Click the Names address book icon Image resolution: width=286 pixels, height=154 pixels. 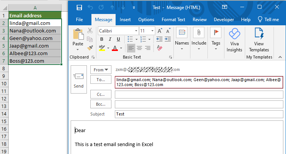[182, 32]
